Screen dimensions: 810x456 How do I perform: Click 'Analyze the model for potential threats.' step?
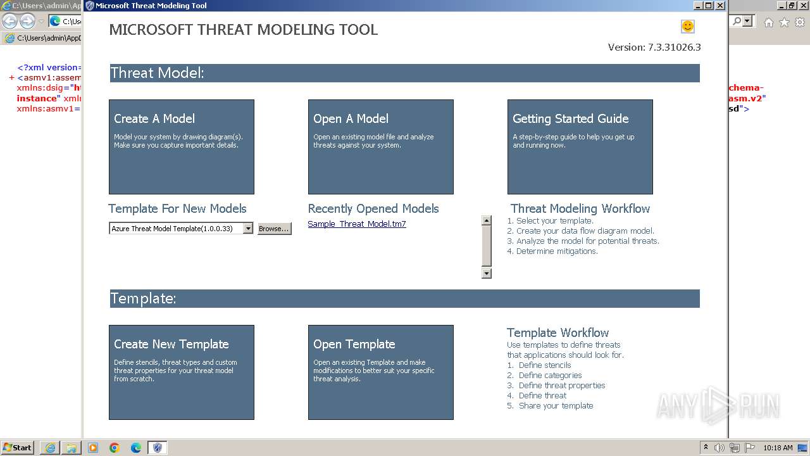583,241
